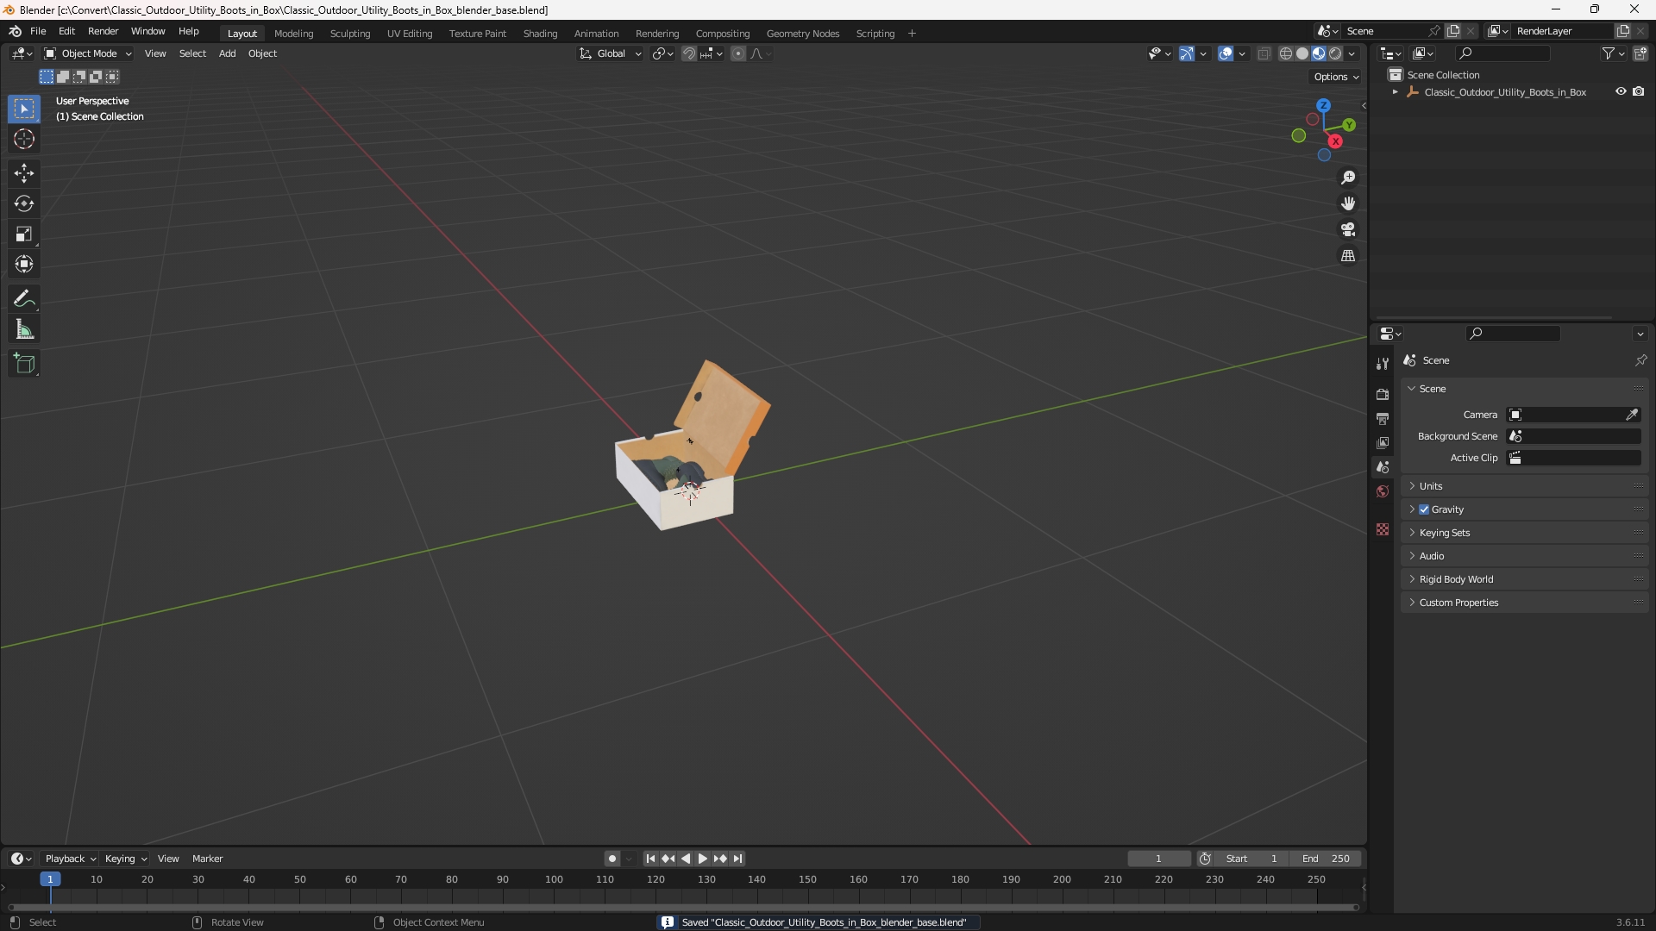This screenshot has height=931, width=1656.
Task: Switch to the UV Editing workspace tab
Action: pos(410,34)
